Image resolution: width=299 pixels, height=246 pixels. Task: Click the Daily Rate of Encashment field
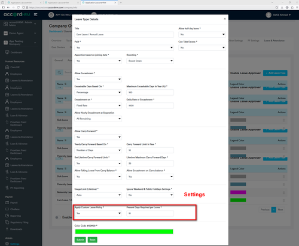coord(150,105)
